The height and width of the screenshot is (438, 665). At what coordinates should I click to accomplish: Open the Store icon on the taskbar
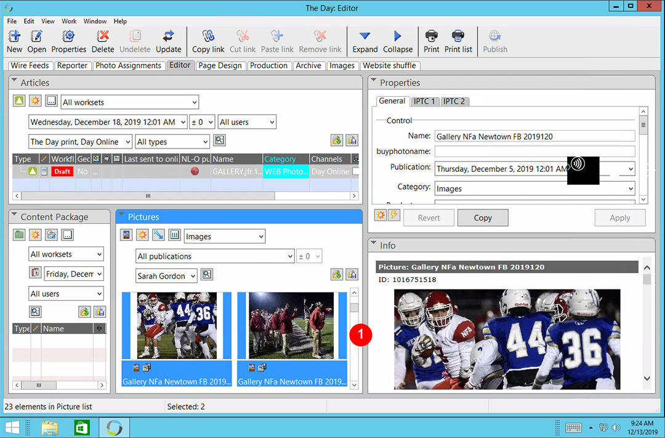tap(81, 428)
